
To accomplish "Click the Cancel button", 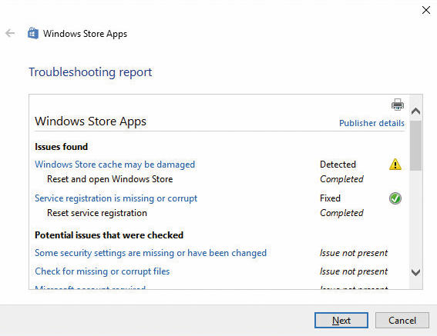I will (402, 321).
